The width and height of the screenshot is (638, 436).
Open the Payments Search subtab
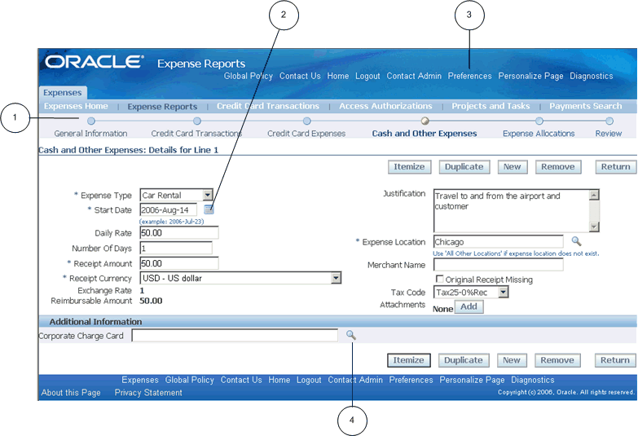click(586, 106)
